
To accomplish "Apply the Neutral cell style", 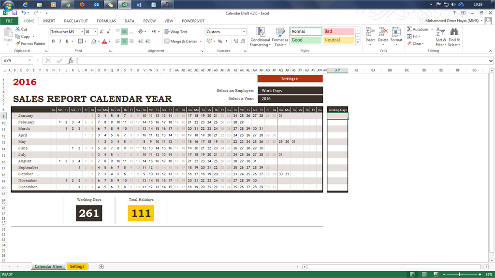I will point(338,40).
